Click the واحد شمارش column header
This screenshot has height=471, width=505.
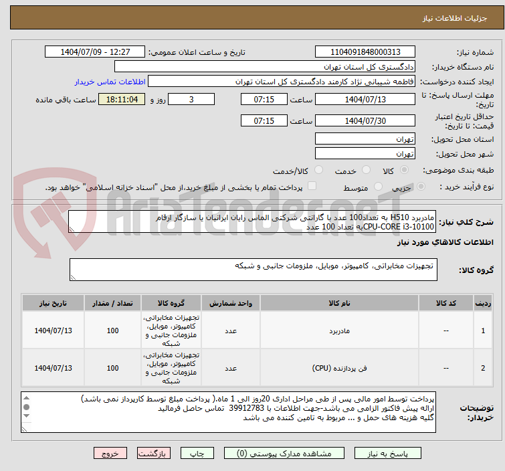click(231, 303)
